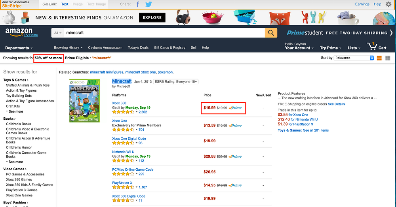
Task: Click the EXPLORE banner button
Action: click(x=152, y=18)
